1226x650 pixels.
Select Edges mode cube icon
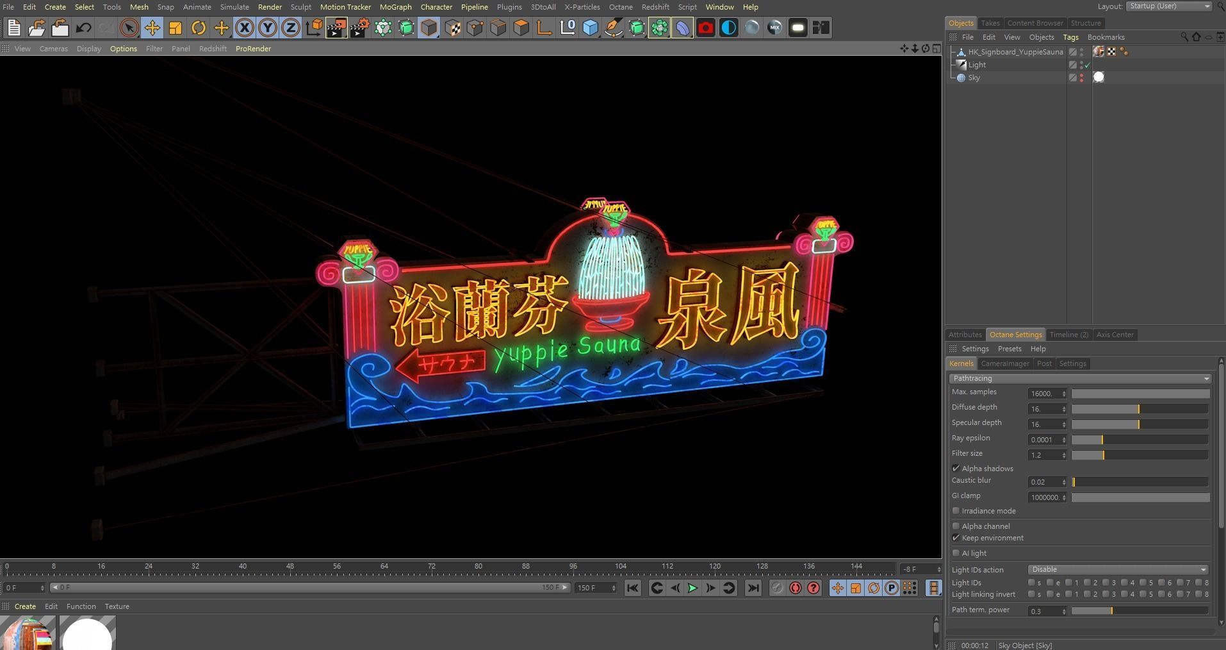[x=498, y=28]
